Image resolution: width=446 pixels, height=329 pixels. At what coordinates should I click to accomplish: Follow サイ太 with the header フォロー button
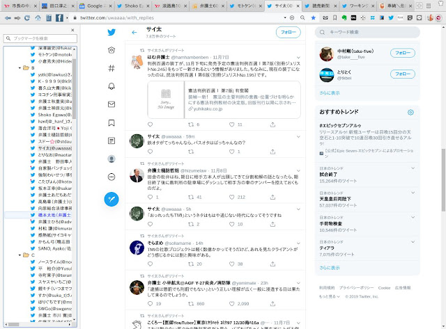click(288, 33)
